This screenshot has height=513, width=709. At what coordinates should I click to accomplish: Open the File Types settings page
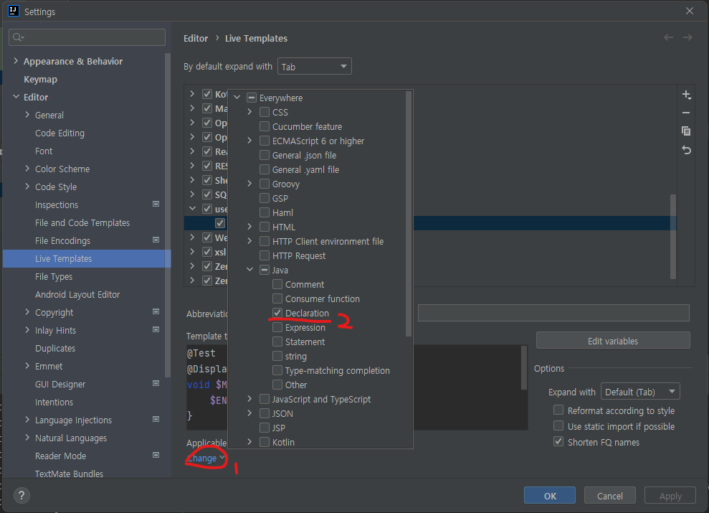(x=53, y=276)
